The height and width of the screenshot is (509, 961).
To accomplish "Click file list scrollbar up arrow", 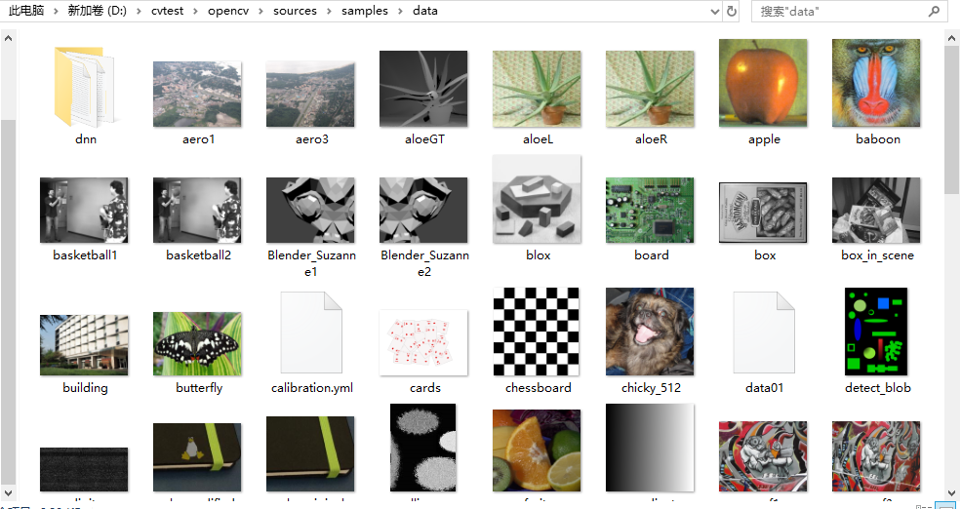I will click(x=953, y=37).
